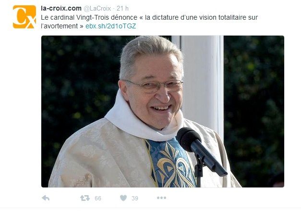301x211 pixels.
Task: Expand the cardinal photo in tweet
Action: pos(163,111)
